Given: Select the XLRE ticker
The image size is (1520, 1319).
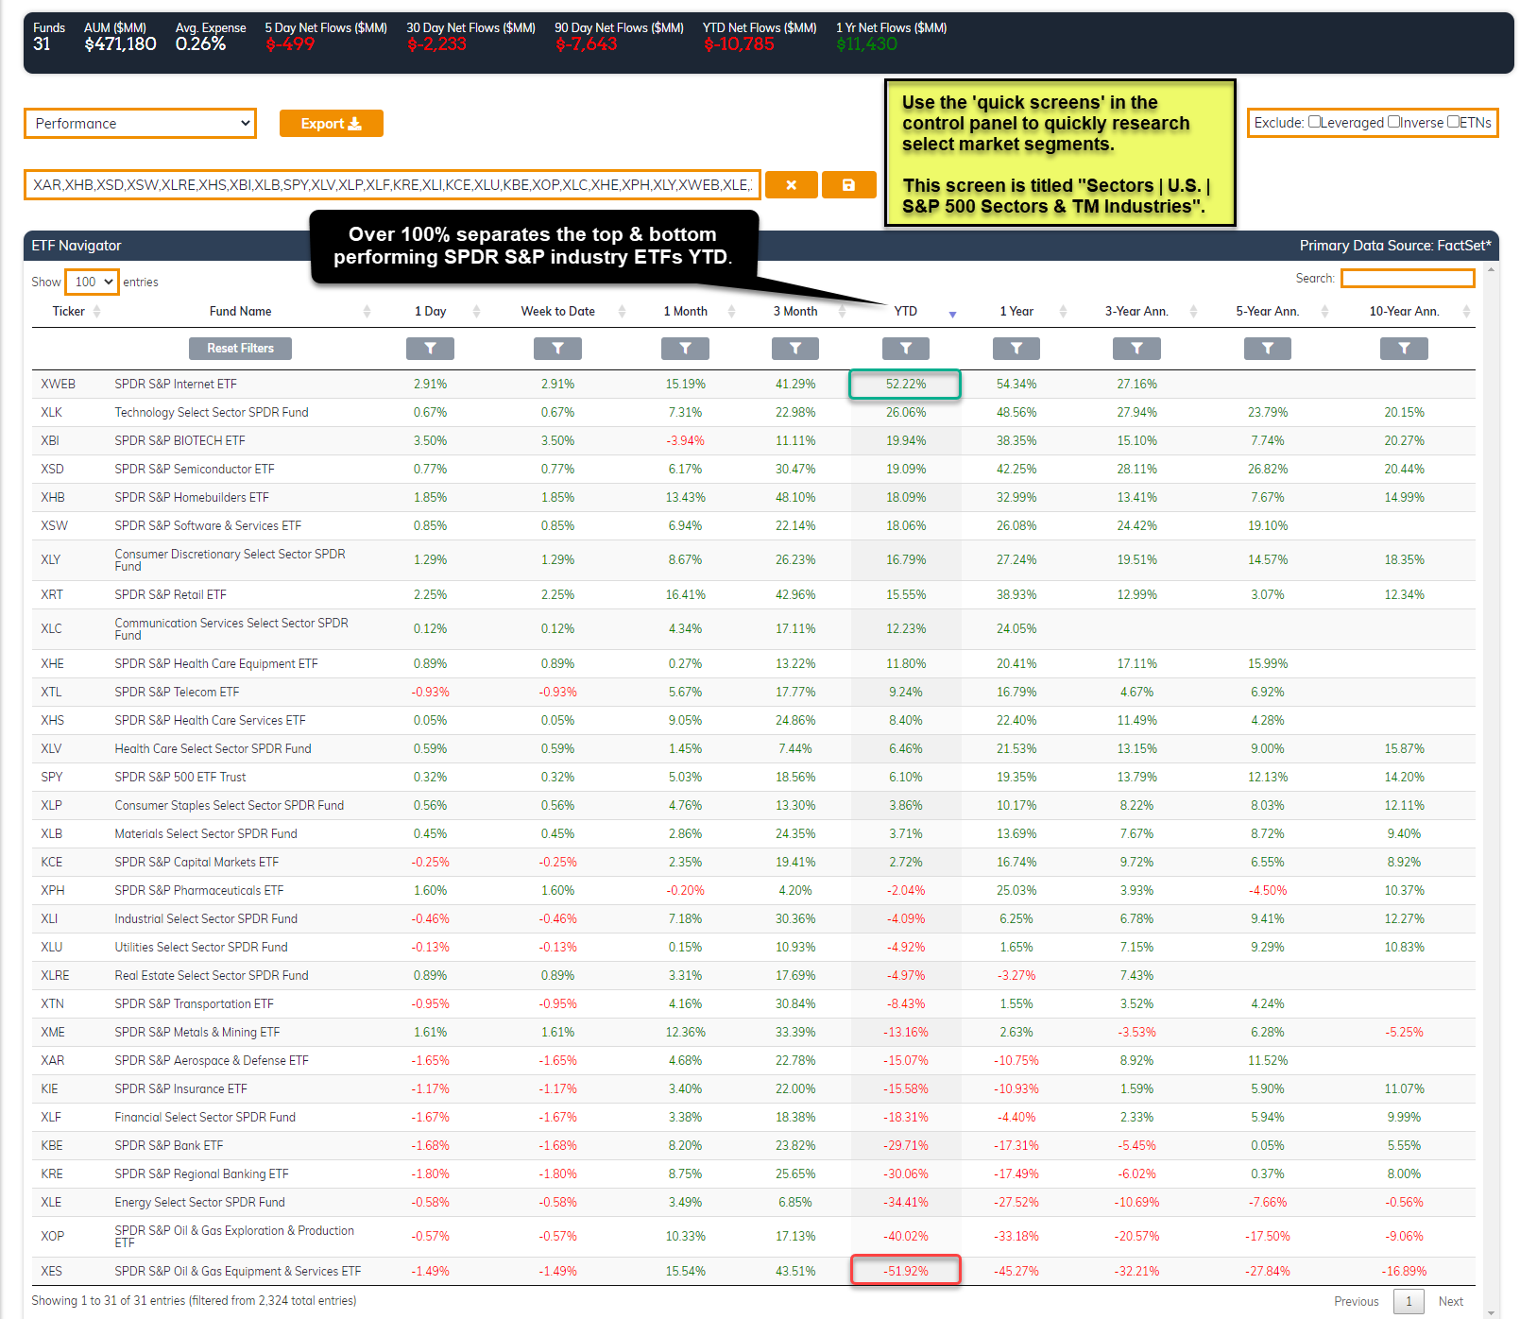Looking at the screenshot, I should click(x=55, y=976).
